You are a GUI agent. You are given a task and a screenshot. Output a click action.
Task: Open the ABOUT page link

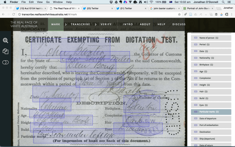(x=145, y=24)
